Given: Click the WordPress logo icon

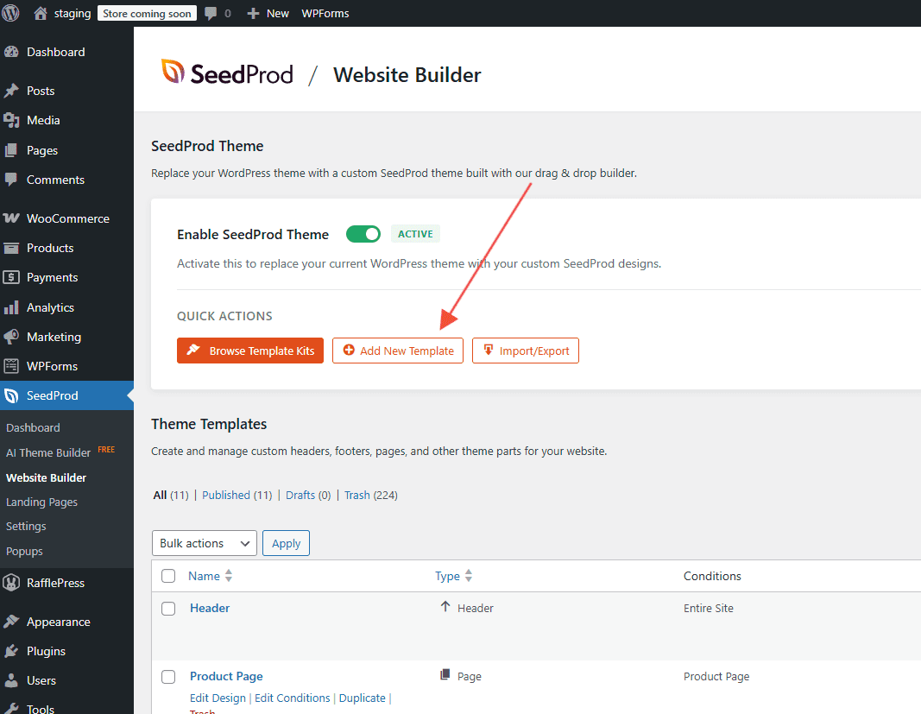Looking at the screenshot, I should [11, 13].
